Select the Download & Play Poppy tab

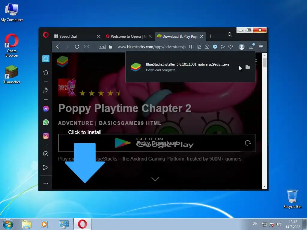tap(180, 36)
